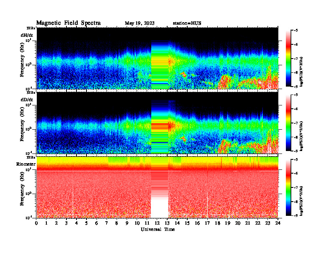Click the "6" hour tick label

pyautogui.click(x=97, y=223)
